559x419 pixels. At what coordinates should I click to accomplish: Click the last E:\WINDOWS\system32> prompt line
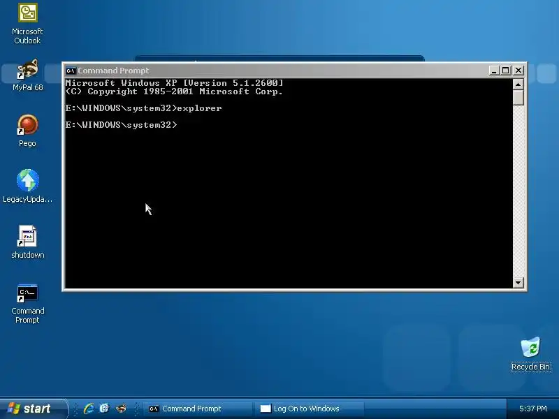pyautogui.click(x=121, y=125)
